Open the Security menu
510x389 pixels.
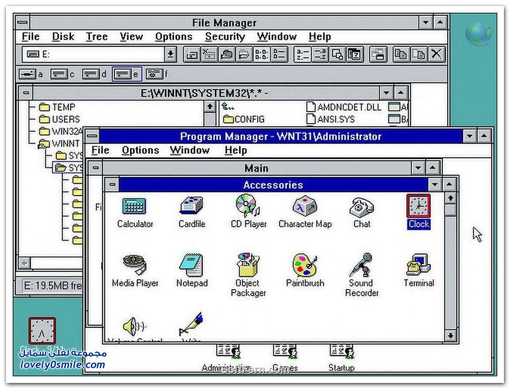[x=225, y=36]
